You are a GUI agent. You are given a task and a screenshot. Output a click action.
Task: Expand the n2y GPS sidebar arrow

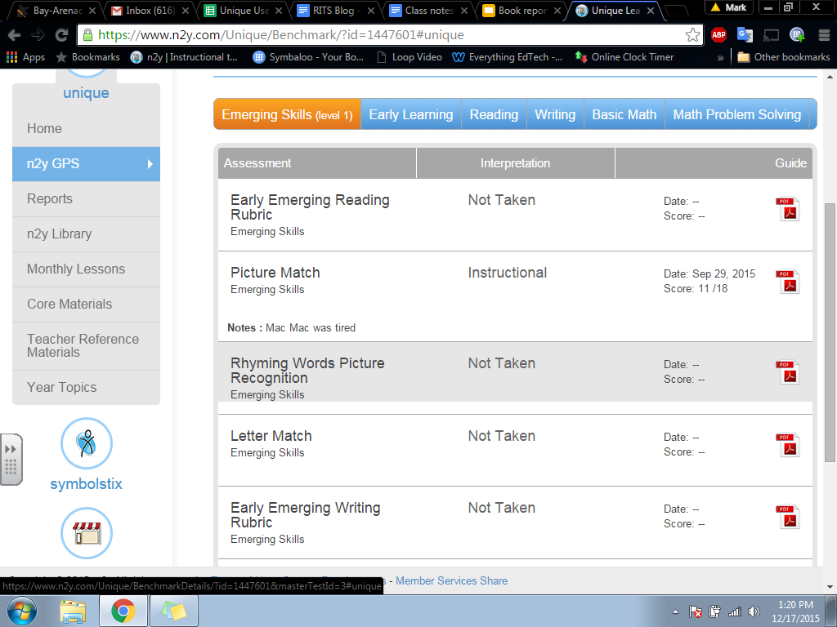[x=150, y=164]
